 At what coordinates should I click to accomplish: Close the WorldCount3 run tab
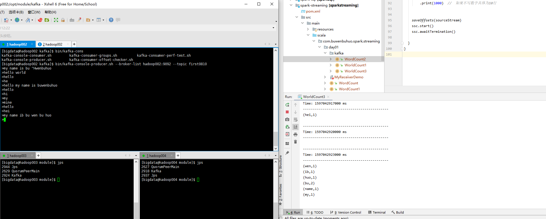click(328, 97)
